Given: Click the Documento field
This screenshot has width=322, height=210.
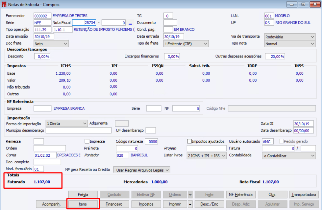Looking at the screenshot, I should (170, 22).
